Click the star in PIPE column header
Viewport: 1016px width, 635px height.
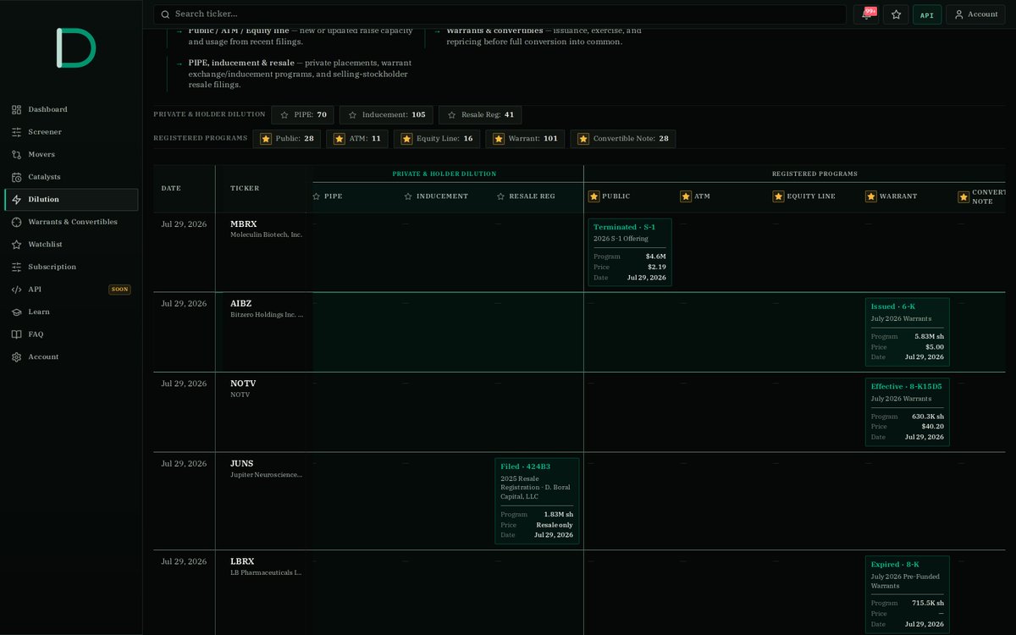[317, 196]
